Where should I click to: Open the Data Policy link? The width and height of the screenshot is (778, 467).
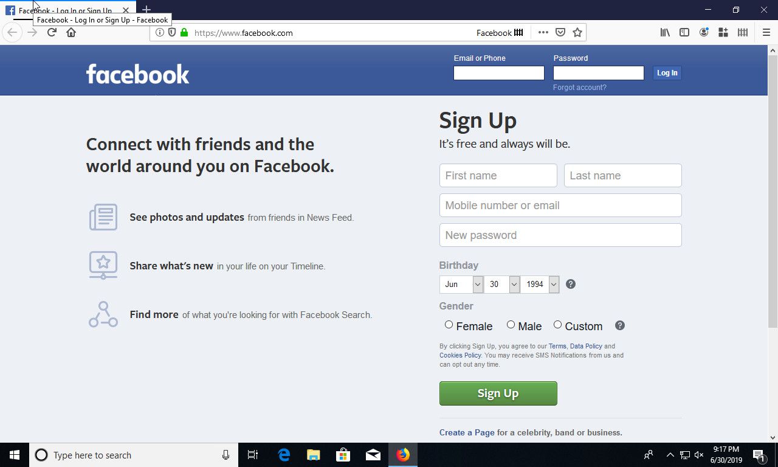point(586,346)
